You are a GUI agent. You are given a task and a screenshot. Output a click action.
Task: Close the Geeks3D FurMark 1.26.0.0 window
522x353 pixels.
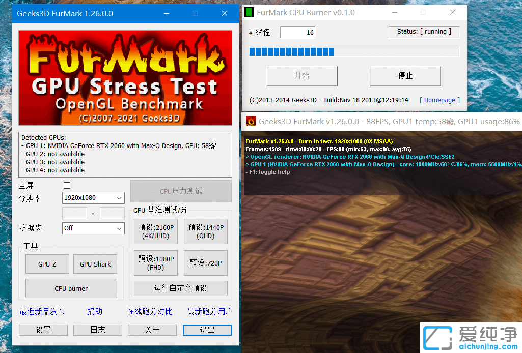click(x=225, y=13)
